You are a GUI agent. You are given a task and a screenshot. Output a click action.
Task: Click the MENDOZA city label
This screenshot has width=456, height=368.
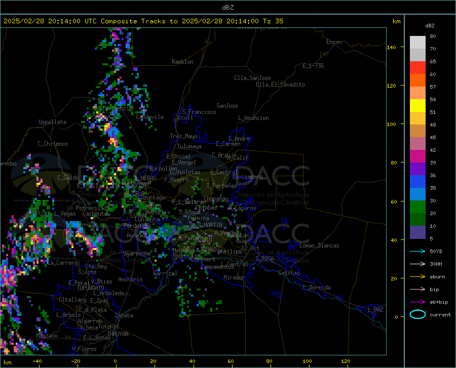(x=135, y=185)
